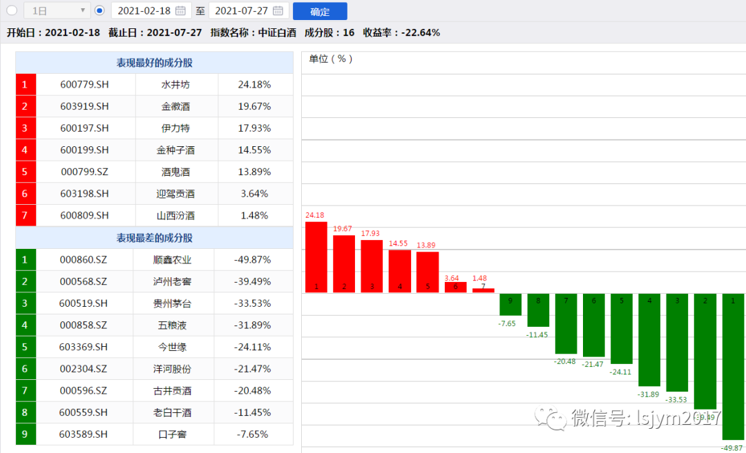Click the 确定 confirm button
This screenshot has width=746, height=453.
coord(320,12)
